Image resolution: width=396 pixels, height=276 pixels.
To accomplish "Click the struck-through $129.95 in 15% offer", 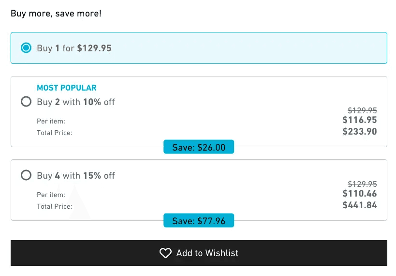I will [362, 184].
